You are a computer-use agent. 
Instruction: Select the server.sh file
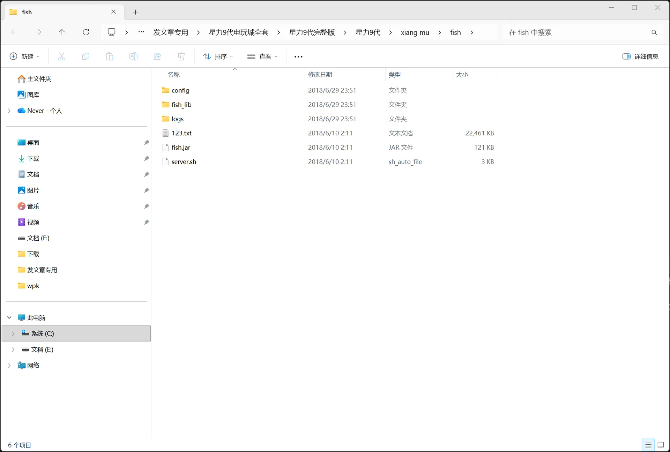point(184,162)
